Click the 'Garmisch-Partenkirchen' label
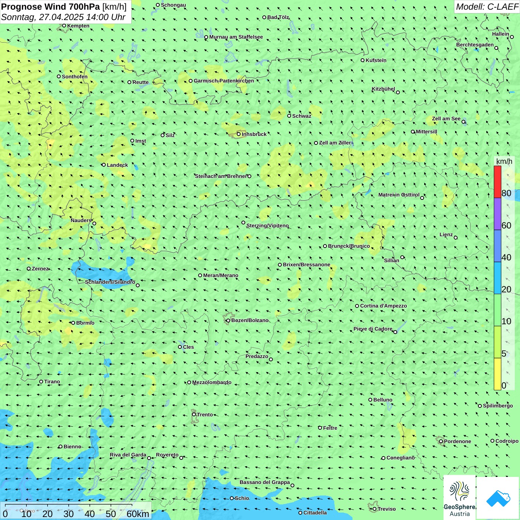The image size is (520, 520). [x=224, y=81]
